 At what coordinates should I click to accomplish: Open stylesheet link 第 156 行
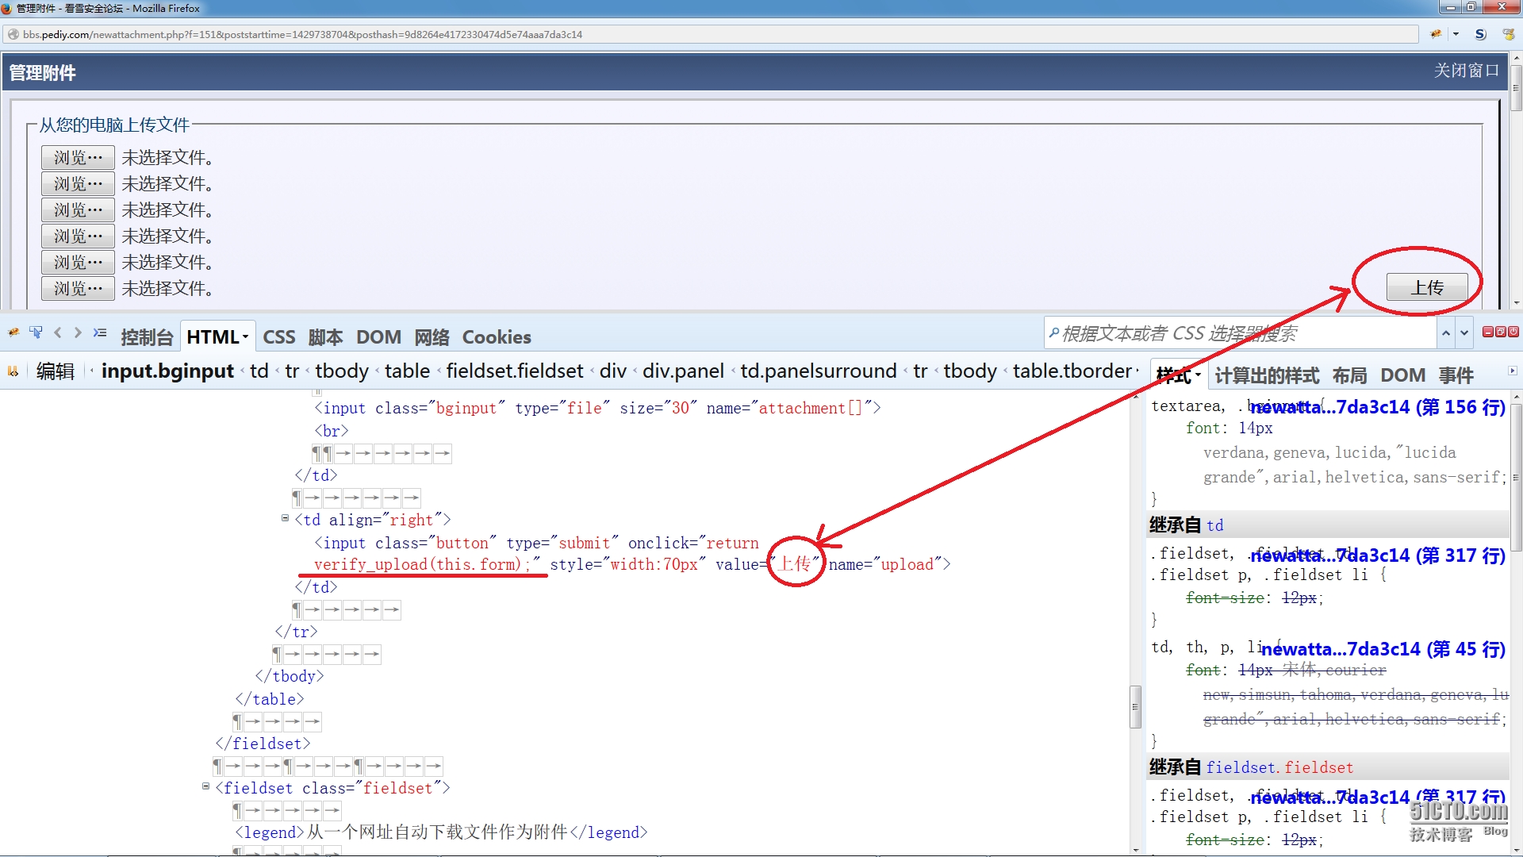[1378, 407]
